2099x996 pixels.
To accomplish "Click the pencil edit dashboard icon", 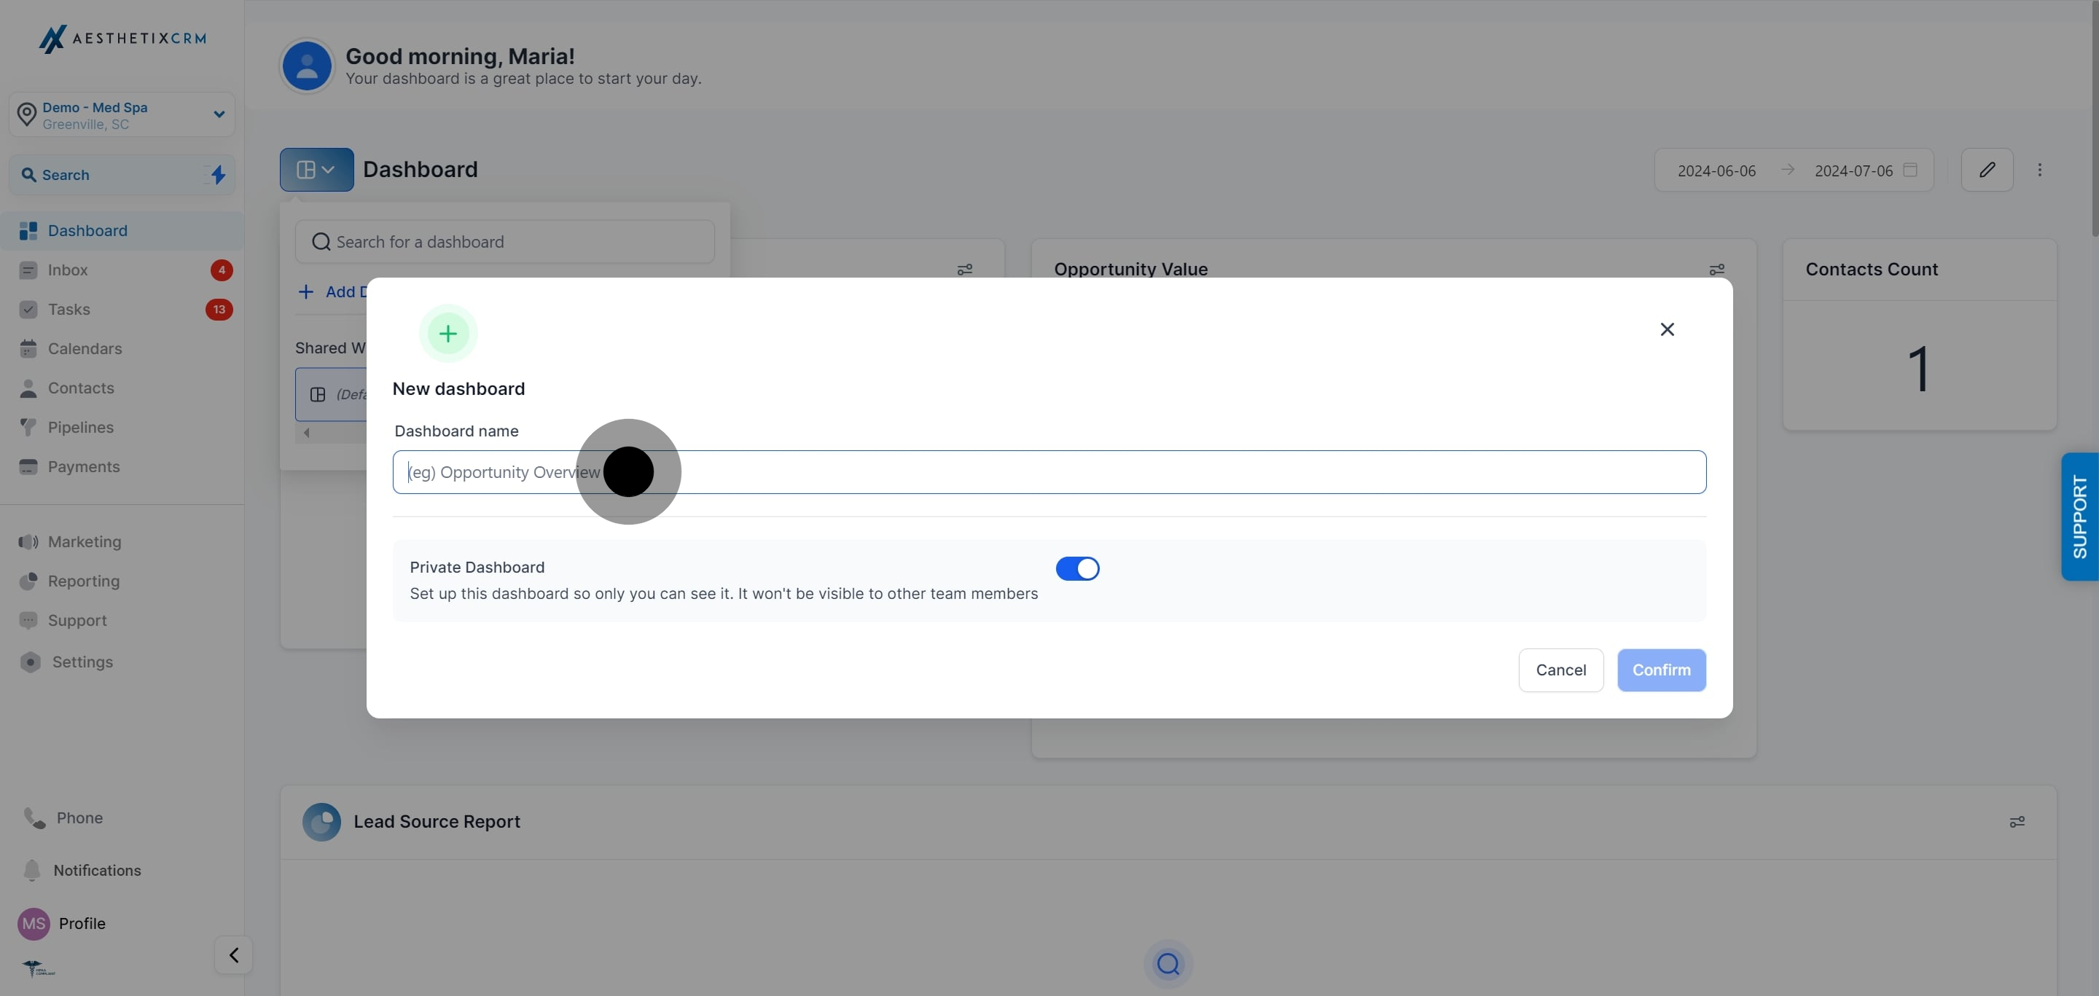I will click(1987, 169).
